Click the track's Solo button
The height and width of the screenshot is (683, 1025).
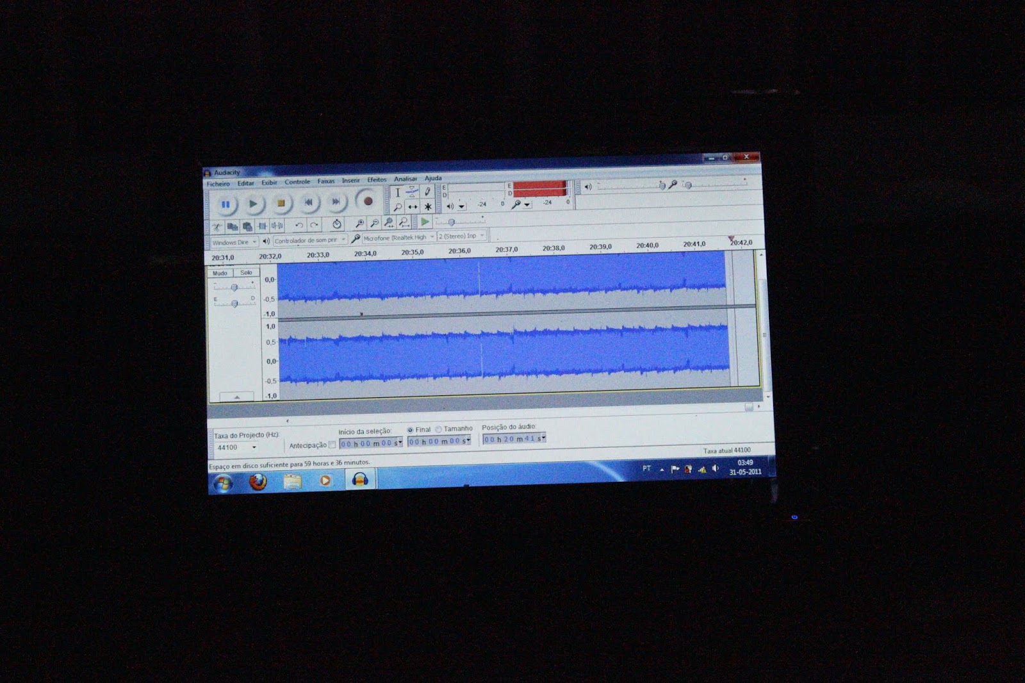tap(246, 272)
